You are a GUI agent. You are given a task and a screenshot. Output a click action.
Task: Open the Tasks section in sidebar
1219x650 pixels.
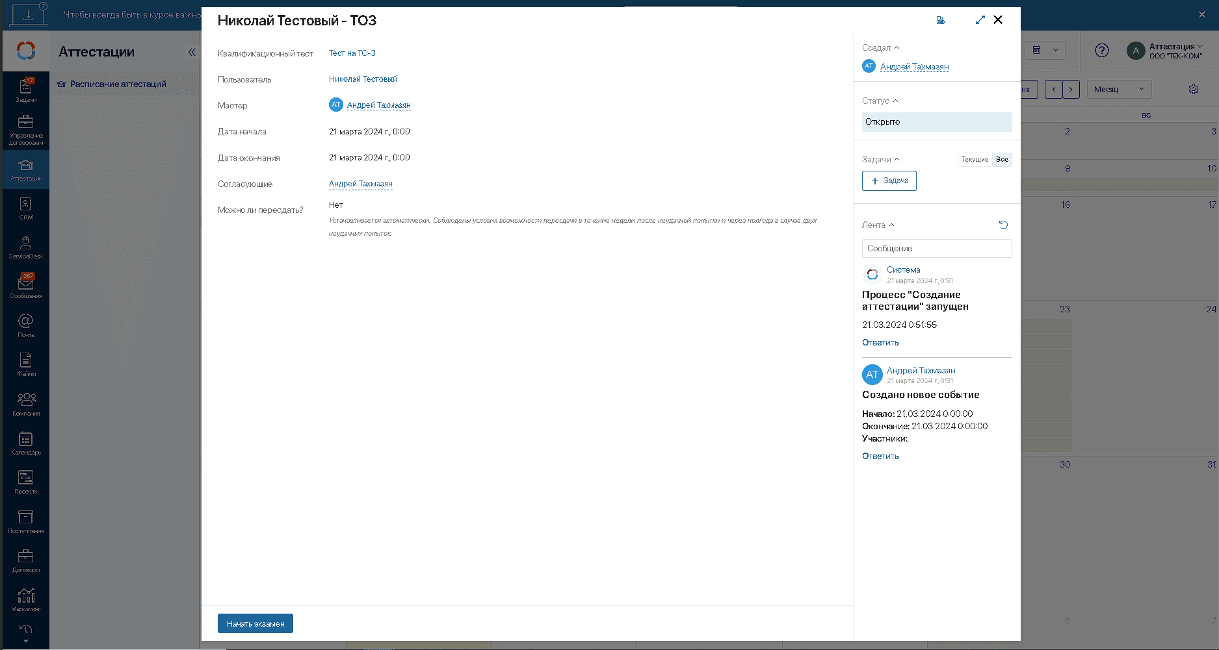coord(26,90)
